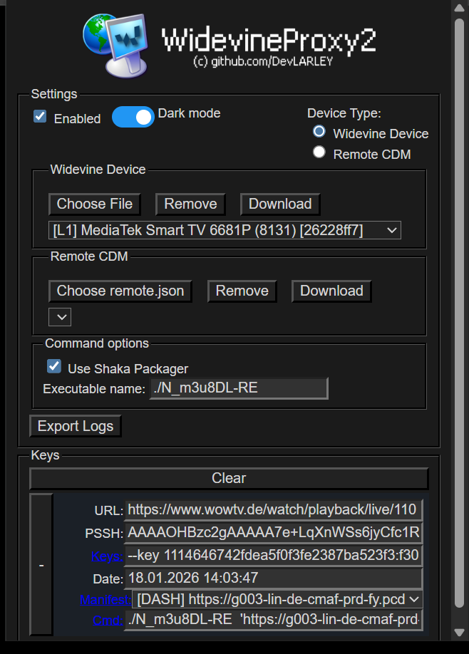Click Download in Remote CDM section

[331, 291]
